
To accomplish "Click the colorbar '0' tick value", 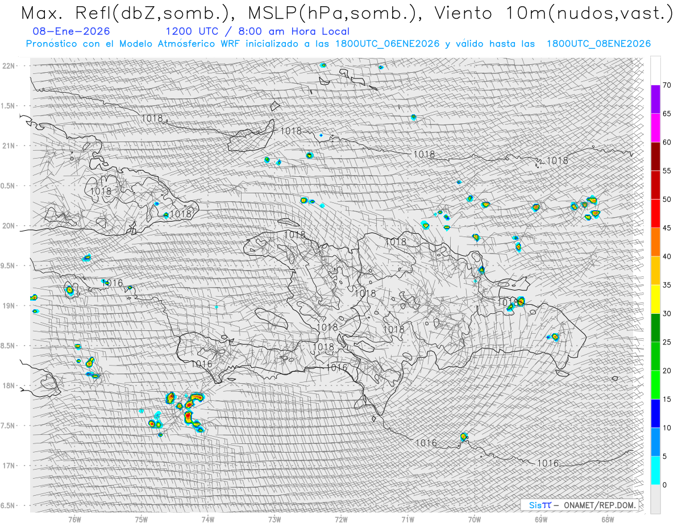I will tap(664, 485).
